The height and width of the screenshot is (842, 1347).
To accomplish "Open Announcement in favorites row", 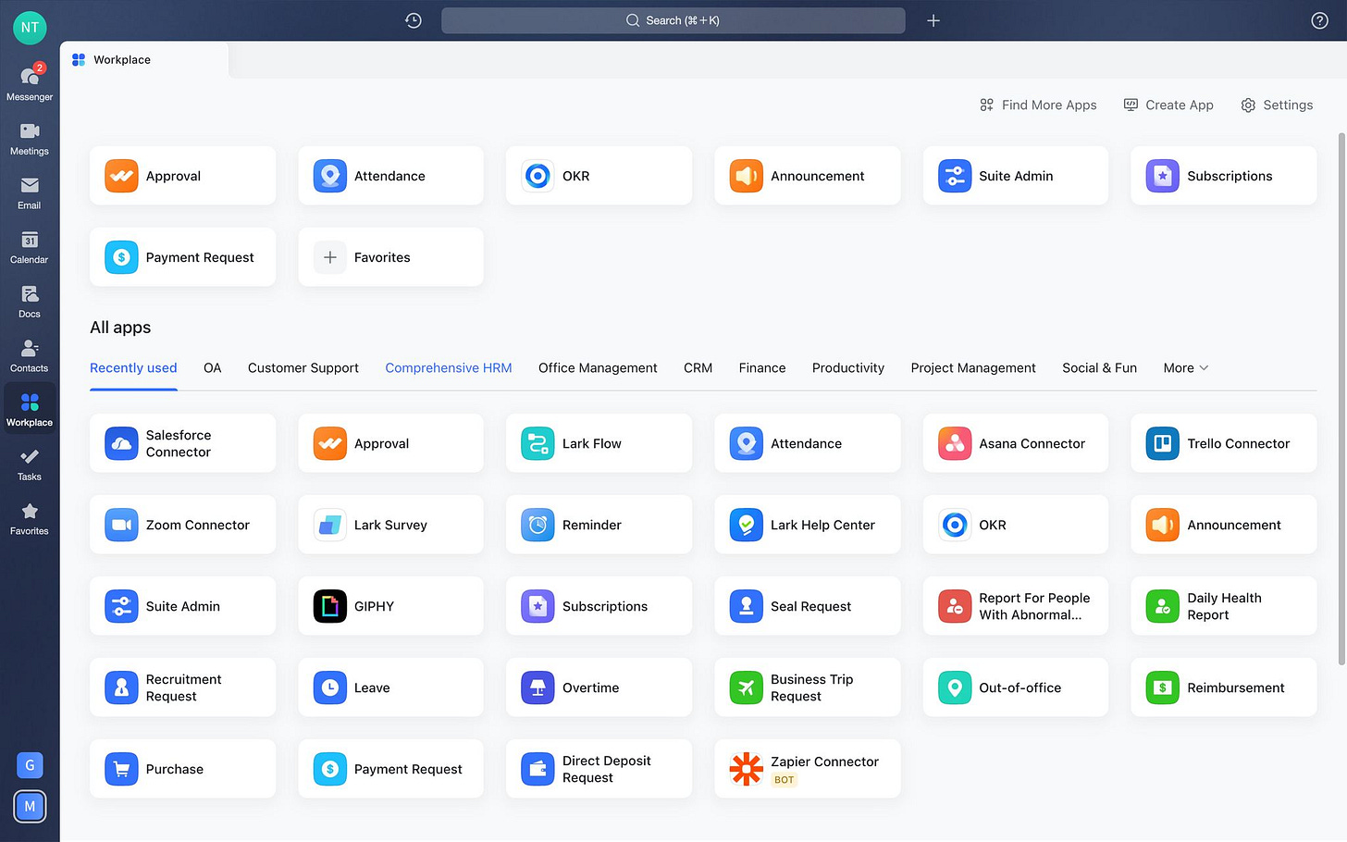I will coord(808,176).
